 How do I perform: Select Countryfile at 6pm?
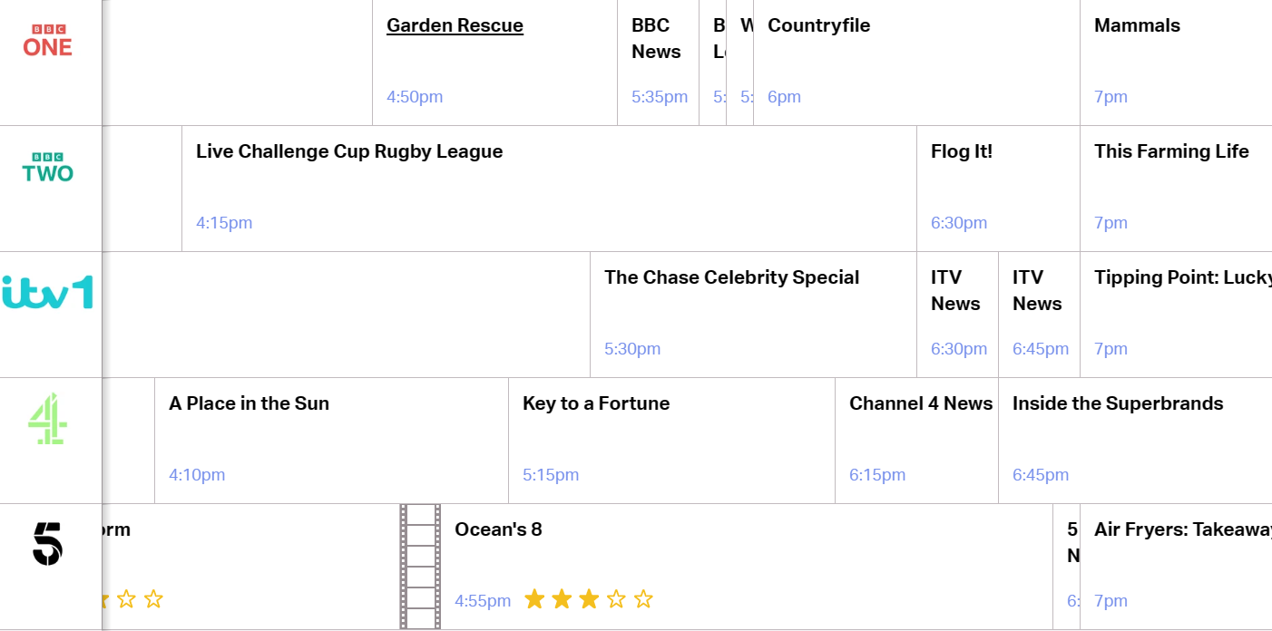(818, 25)
